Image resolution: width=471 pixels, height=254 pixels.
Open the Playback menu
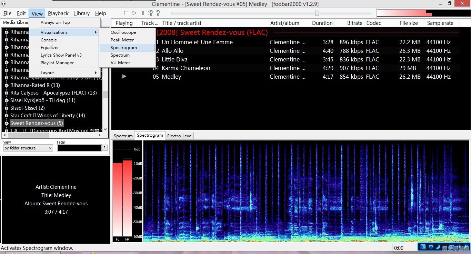point(58,13)
